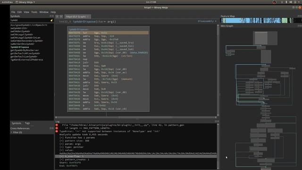Select the igdGetExternalIPAddress symbol
This screenshot has height=170, width=302.
[x=27, y=59]
